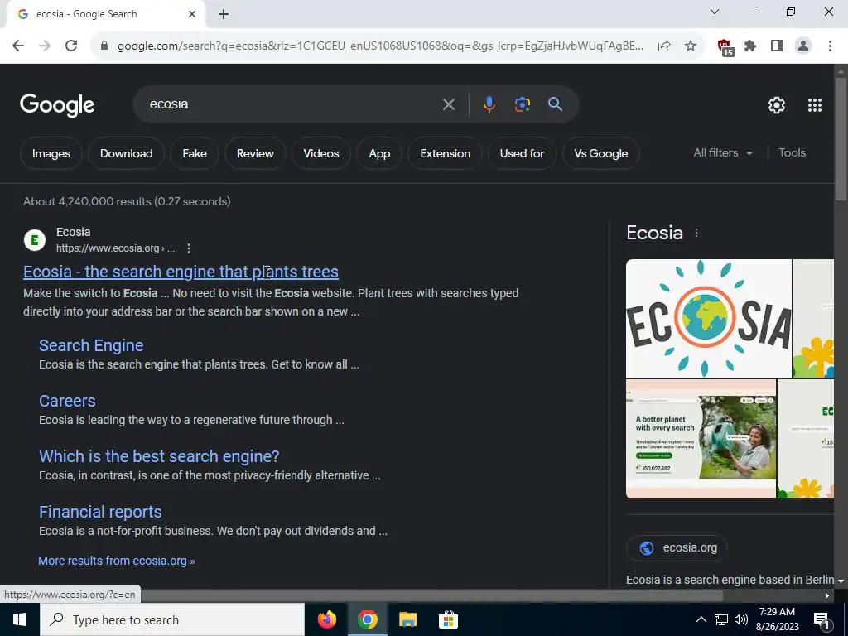Screen dimensions: 848x636
Task: Start voice search with the microphone icon
Action: 489,104
